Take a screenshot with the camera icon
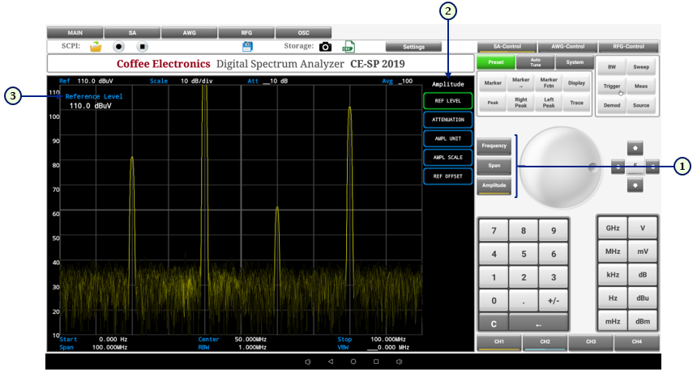This screenshot has height=376, width=697. pos(325,47)
